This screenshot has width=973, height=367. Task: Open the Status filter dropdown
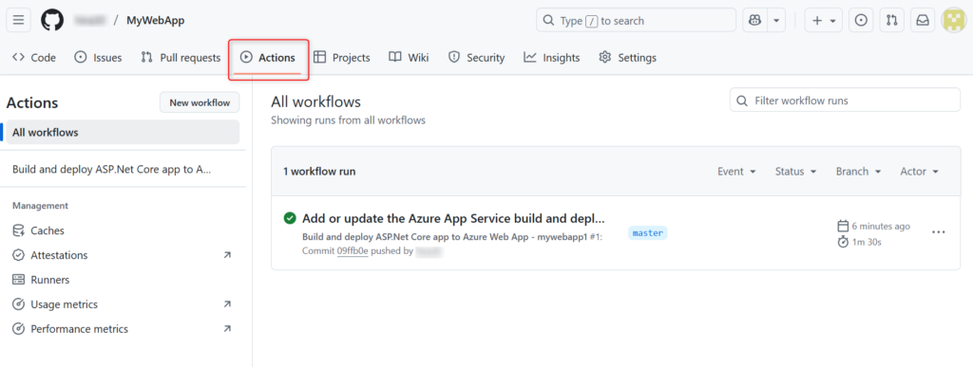[x=795, y=172]
